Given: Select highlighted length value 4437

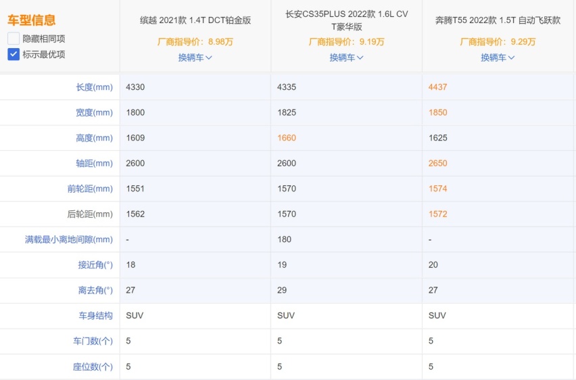Looking at the screenshot, I should (x=438, y=87).
